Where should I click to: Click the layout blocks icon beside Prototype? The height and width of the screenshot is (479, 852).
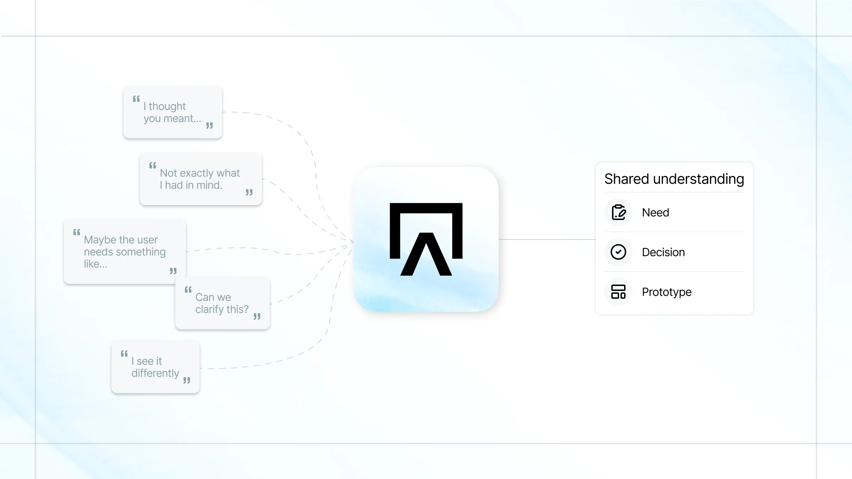tap(618, 292)
